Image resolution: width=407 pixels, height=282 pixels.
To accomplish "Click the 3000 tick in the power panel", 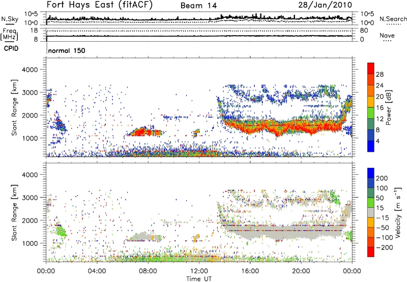I will click(30, 93).
